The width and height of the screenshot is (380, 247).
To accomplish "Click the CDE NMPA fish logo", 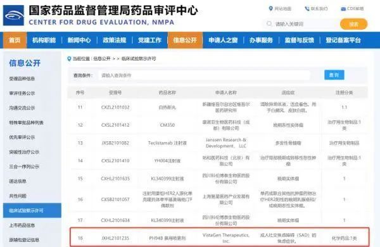I will coord(13,15).
